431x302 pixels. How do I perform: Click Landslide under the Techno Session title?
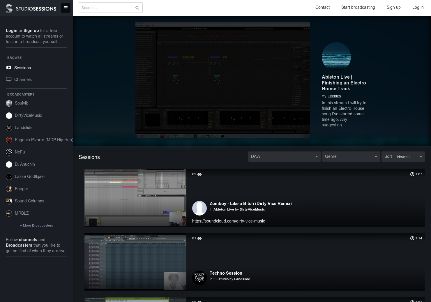click(242, 279)
